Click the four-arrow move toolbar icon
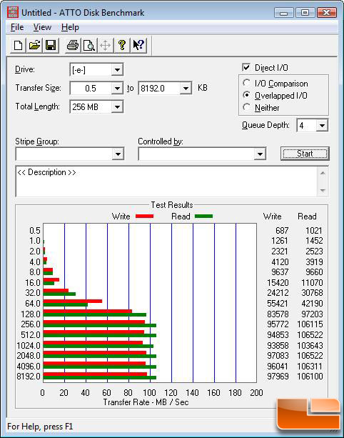The image size is (344, 438). tap(105, 45)
